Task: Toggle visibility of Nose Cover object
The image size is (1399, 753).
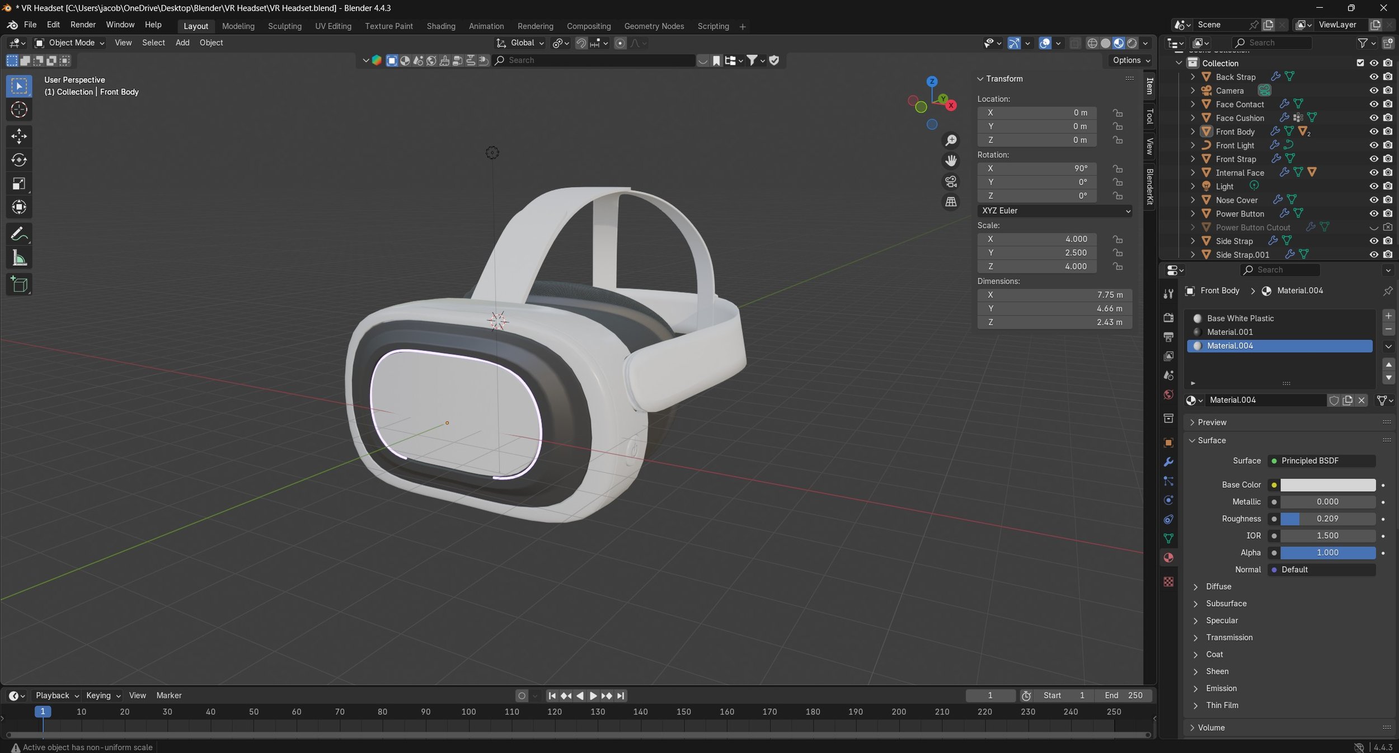Action: tap(1373, 200)
